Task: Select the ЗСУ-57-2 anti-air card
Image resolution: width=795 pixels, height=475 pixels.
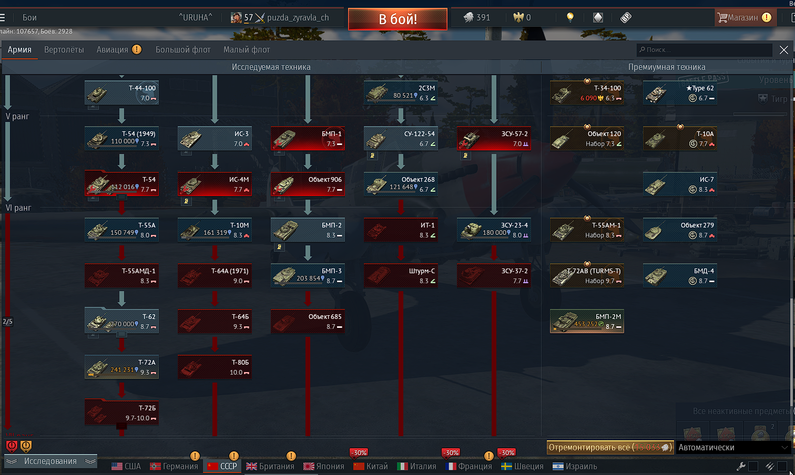Action: tap(494, 138)
